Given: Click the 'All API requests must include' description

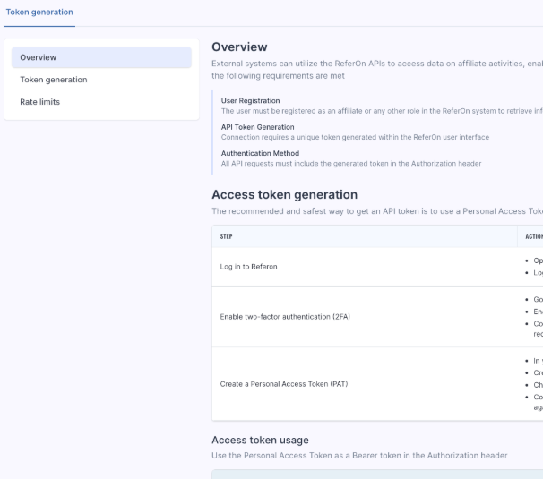Looking at the screenshot, I should coord(351,163).
